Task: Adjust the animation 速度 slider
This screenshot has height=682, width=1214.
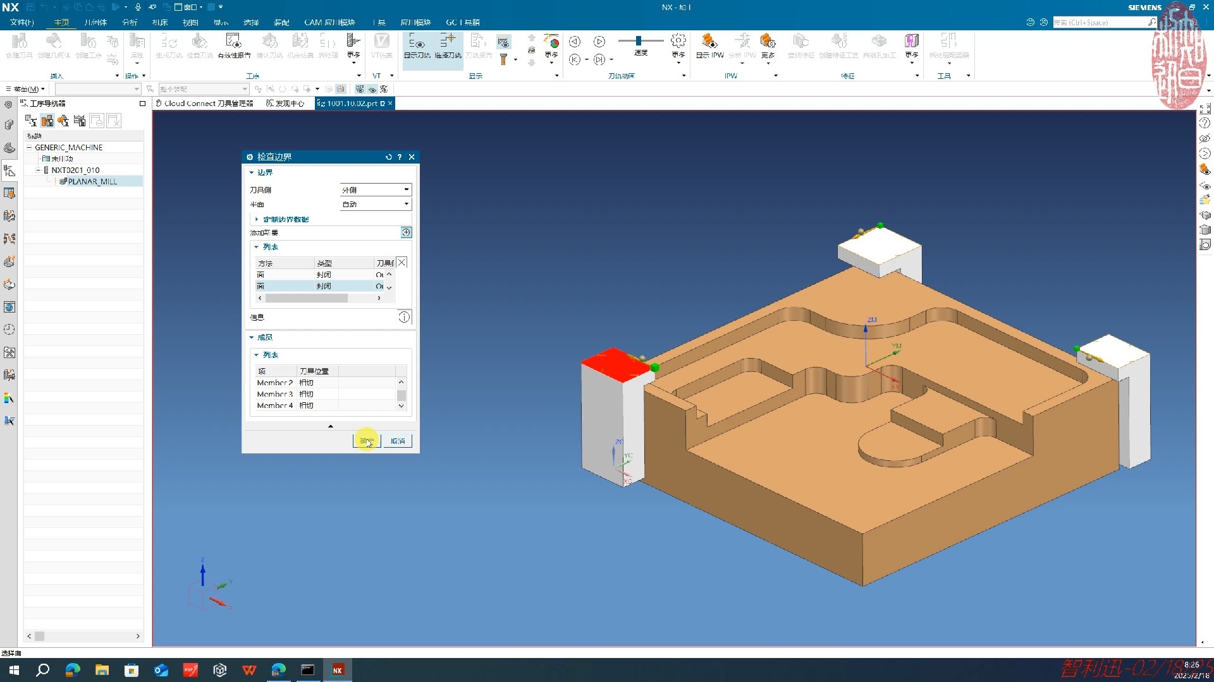Action: [x=639, y=41]
